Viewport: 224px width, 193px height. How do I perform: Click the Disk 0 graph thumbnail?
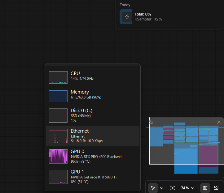pos(58,116)
